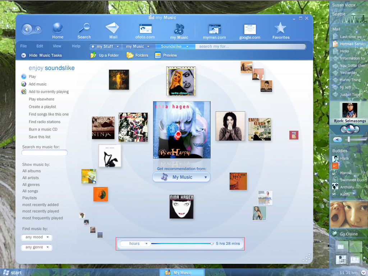Open the mymsn.com shortcut
Image resolution: width=368 pixels, height=276 pixels.
point(215,29)
